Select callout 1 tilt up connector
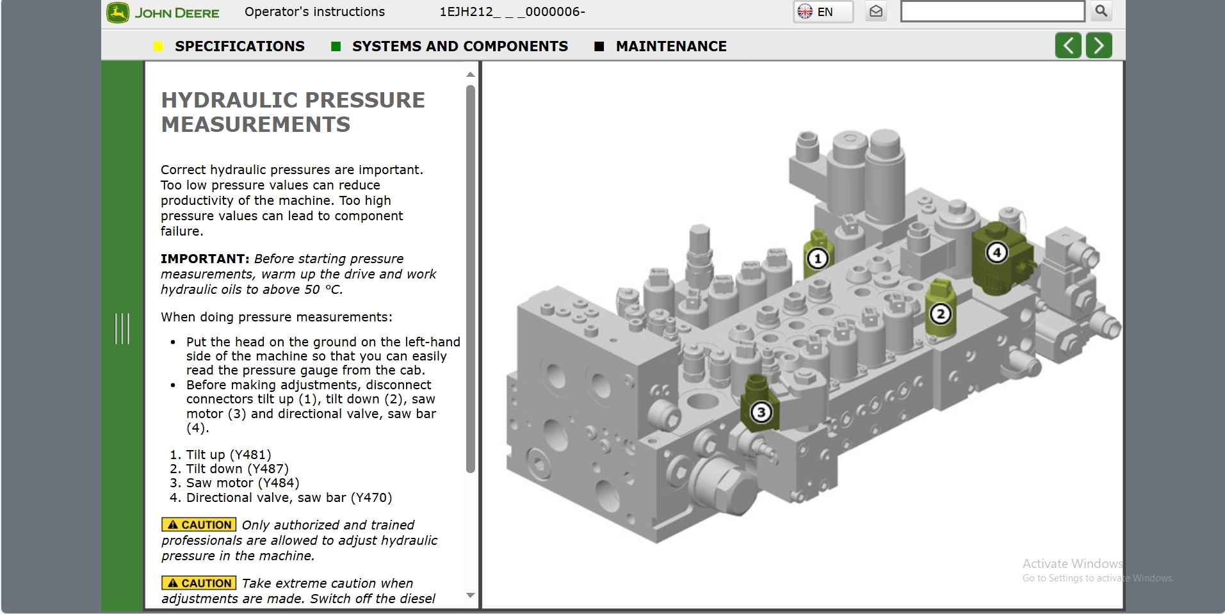 817,259
